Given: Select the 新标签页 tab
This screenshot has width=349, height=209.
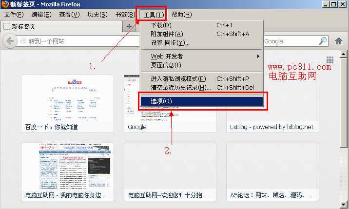Looking at the screenshot, I should click(x=61, y=26).
